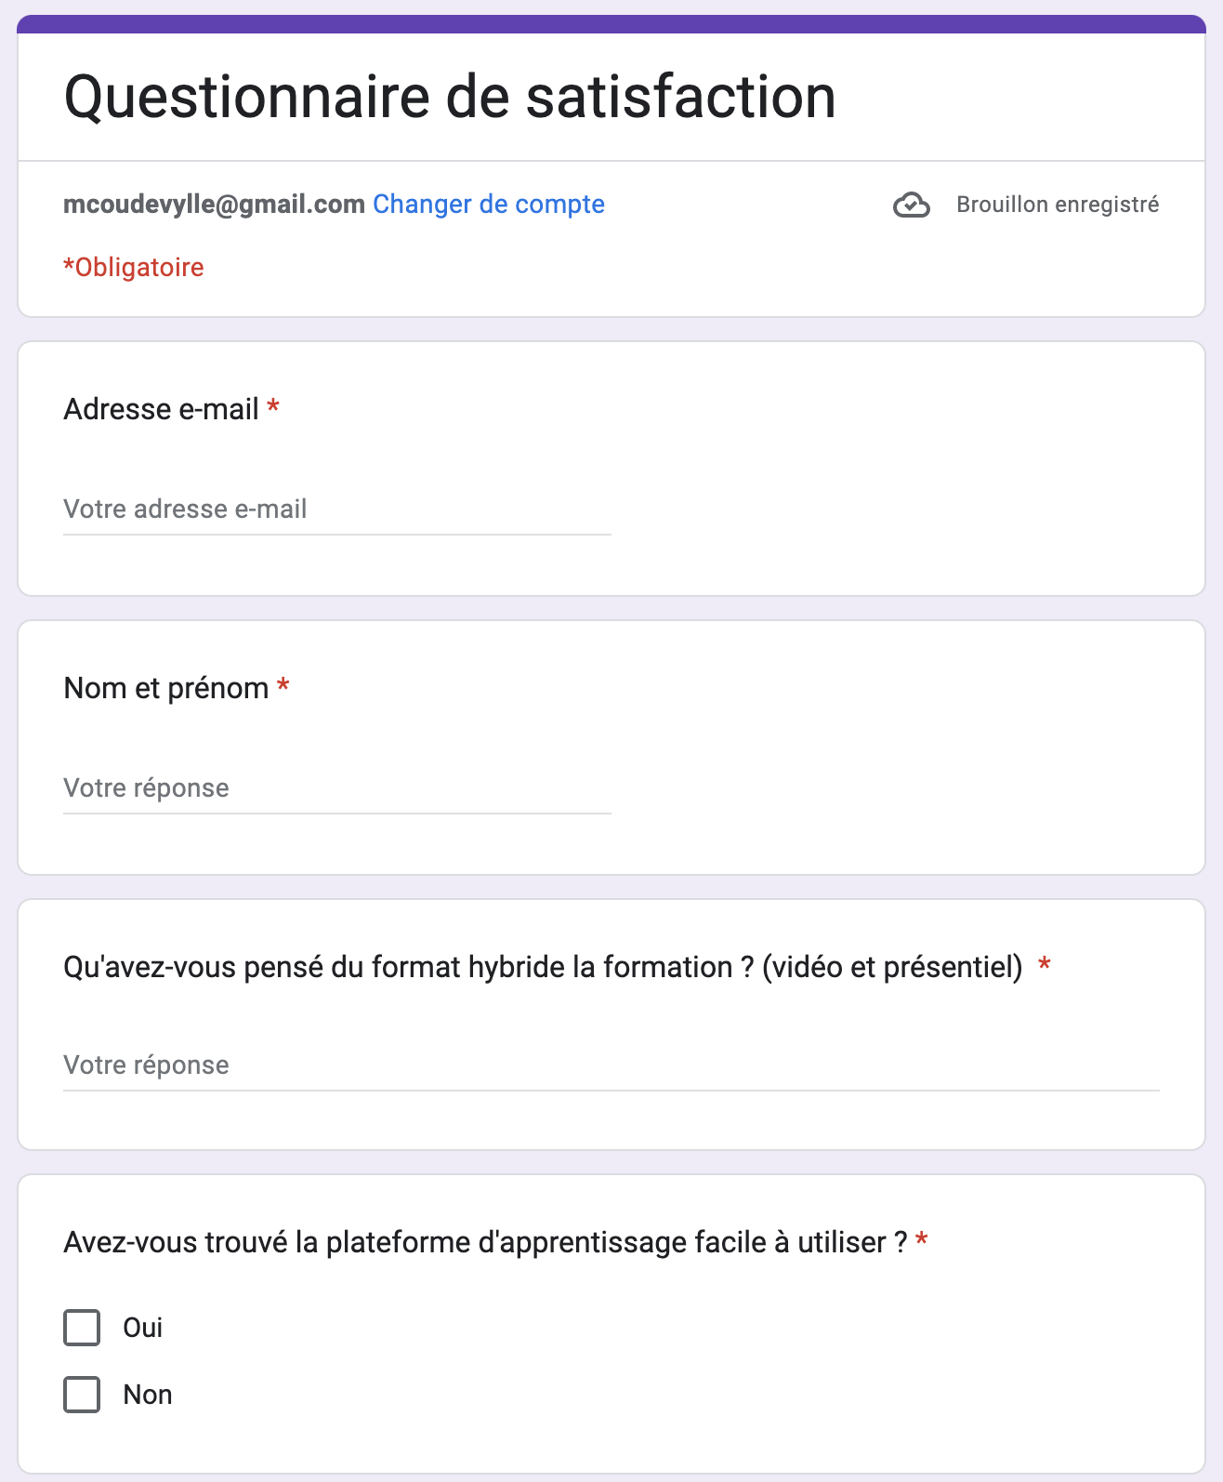Click the red asterisk beside "Nom et prénom"
1223x1482 pixels.
283,685
